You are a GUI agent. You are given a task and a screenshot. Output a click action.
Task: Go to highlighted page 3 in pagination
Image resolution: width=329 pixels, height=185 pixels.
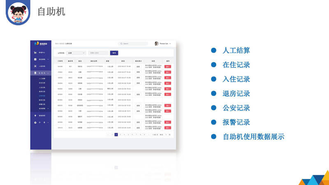(x=116, y=134)
